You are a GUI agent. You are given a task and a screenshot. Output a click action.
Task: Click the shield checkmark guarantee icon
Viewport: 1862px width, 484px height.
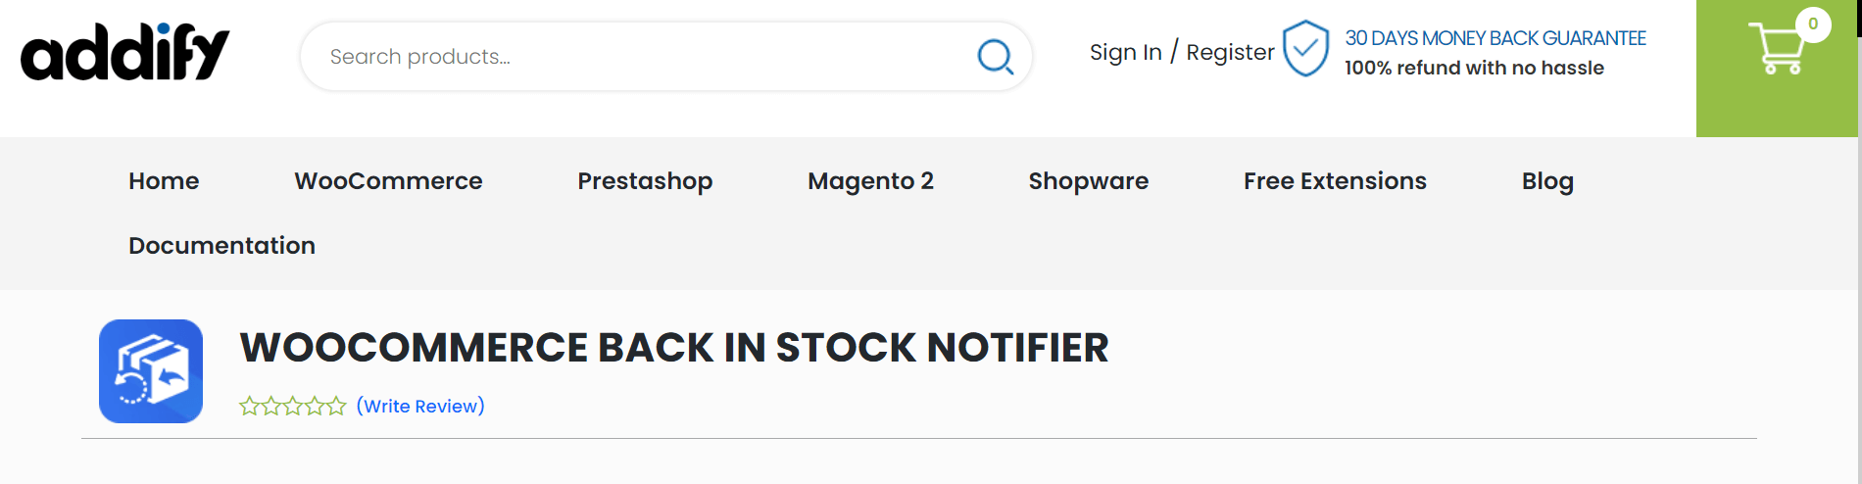(x=1305, y=49)
